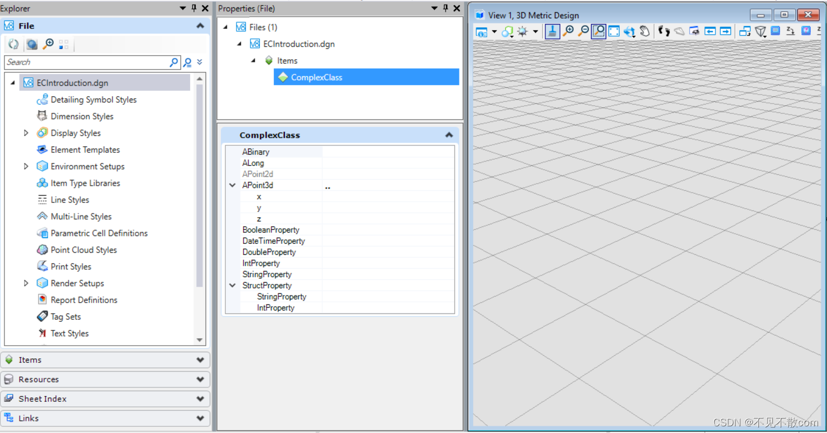Select the Fly paper-plane tool
Screen dimensions: 827x433
click(679, 32)
